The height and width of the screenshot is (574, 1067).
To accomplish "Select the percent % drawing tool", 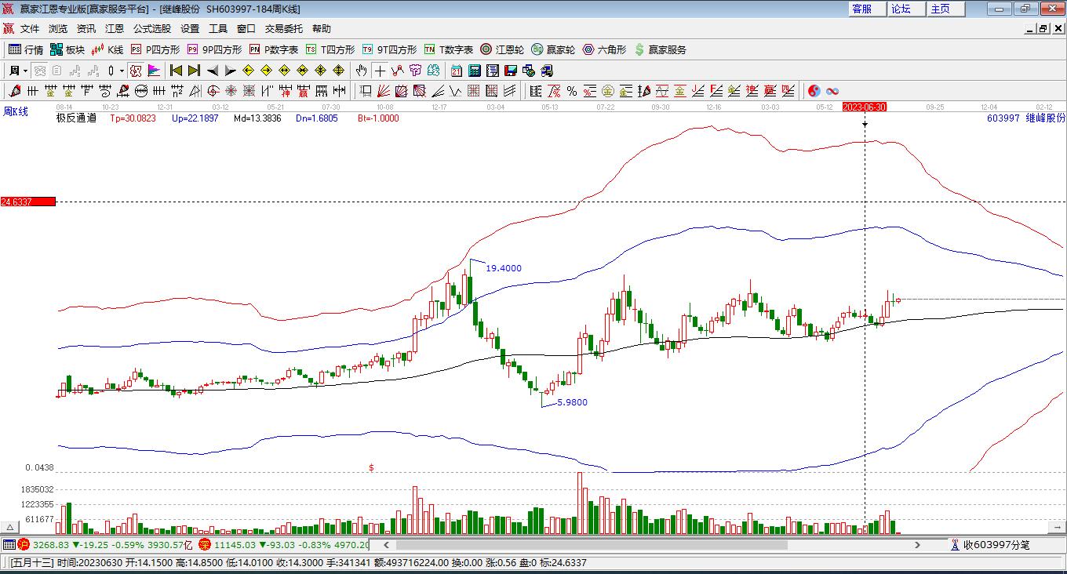I will click(572, 91).
